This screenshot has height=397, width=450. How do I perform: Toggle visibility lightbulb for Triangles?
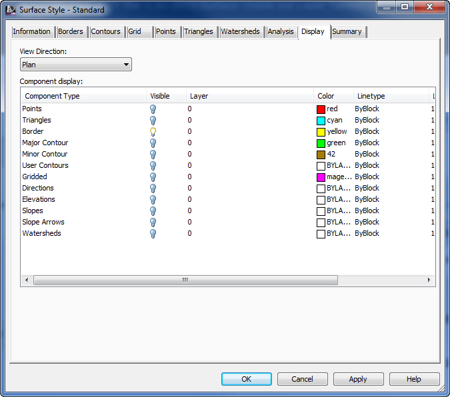click(x=153, y=121)
